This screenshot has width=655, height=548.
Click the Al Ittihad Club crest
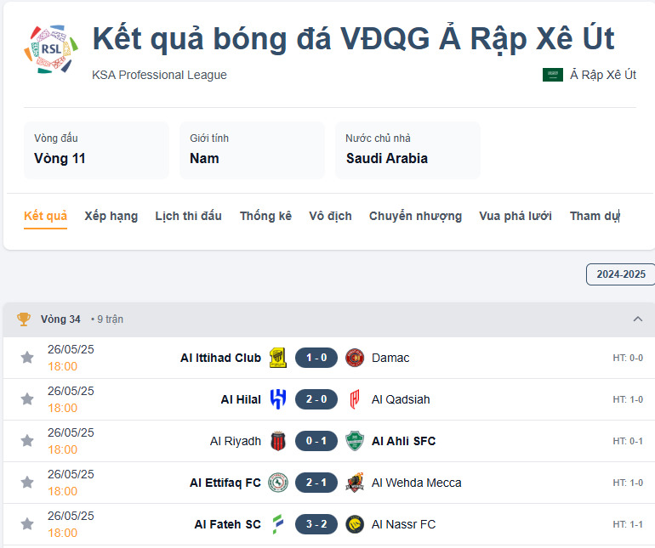pyautogui.click(x=277, y=358)
